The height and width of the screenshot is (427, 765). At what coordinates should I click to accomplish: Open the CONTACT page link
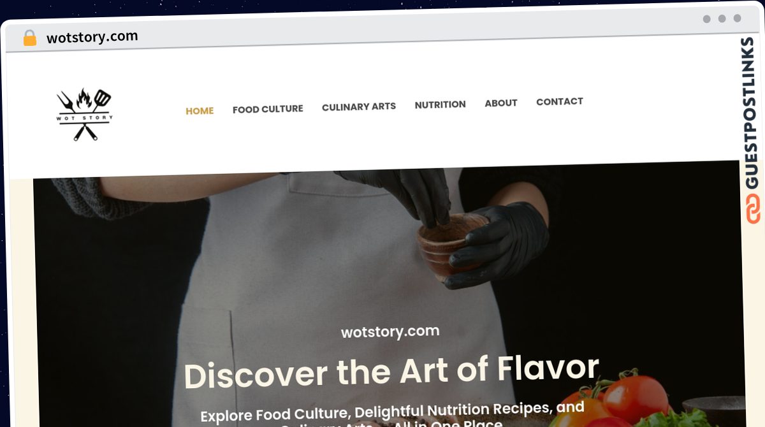click(560, 101)
